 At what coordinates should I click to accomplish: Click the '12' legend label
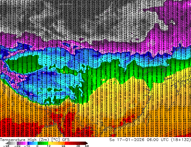pos(49,146)
